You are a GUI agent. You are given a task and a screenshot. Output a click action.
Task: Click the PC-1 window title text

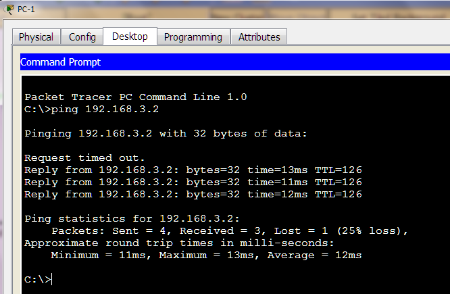coord(26,9)
